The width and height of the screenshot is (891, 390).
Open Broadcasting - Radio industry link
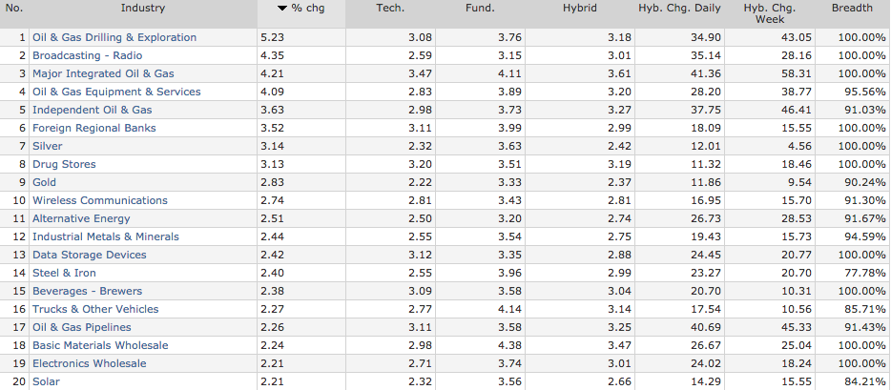click(88, 55)
